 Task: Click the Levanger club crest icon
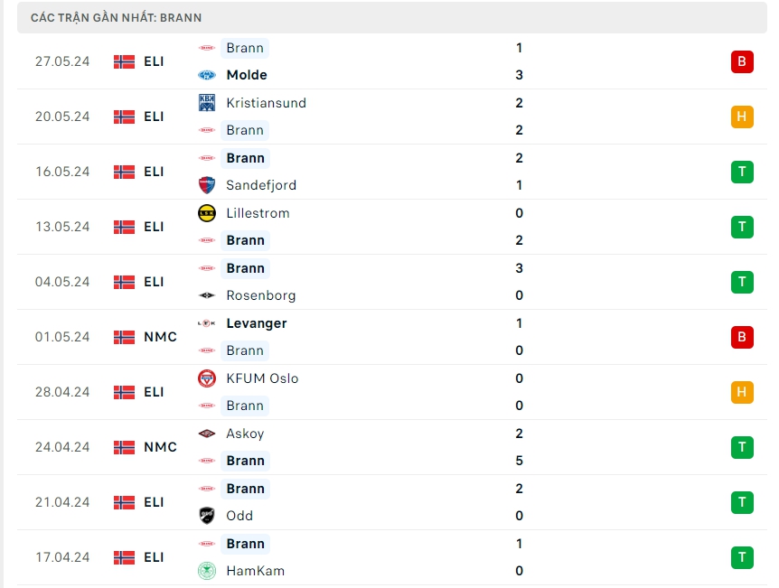point(207,323)
